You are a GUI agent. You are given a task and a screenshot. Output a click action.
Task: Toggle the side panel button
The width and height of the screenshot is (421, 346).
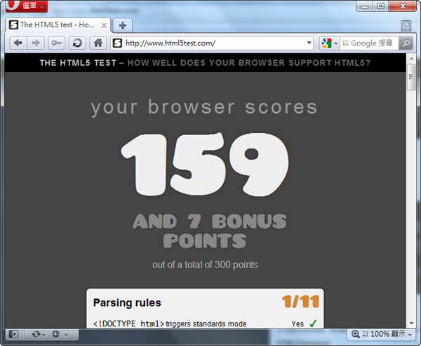coord(14,334)
